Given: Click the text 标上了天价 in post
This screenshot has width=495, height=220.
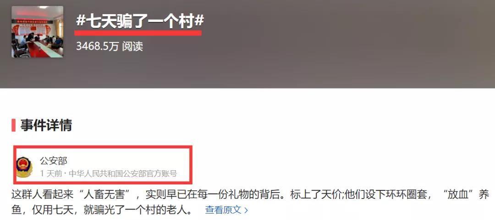Looking at the screenshot, I should coord(306,195).
